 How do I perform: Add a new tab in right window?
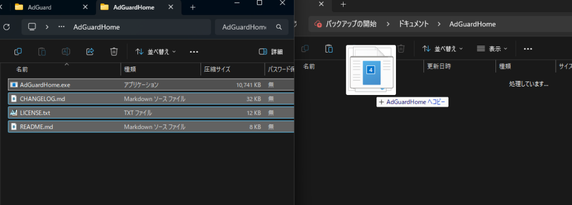click(x=343, y=4)
